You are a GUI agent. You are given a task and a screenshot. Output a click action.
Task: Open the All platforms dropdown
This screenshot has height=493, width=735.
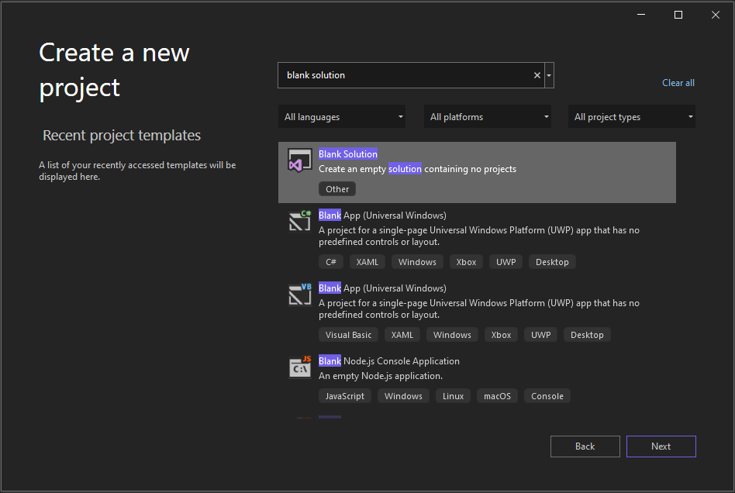coord(487,116)
